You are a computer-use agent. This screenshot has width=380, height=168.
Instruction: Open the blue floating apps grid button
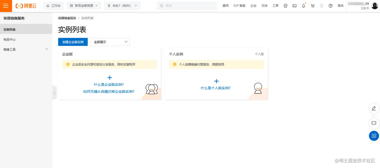(x=374, y=136)
